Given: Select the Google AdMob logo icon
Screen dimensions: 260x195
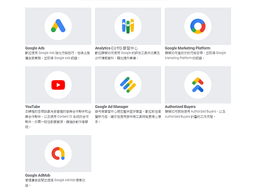Looking at the screenshot, I should coord(58,153).
